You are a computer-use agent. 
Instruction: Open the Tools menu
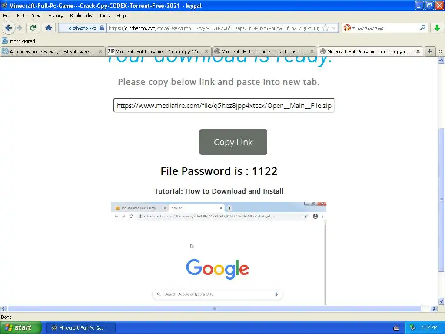[x=104, y=16]
